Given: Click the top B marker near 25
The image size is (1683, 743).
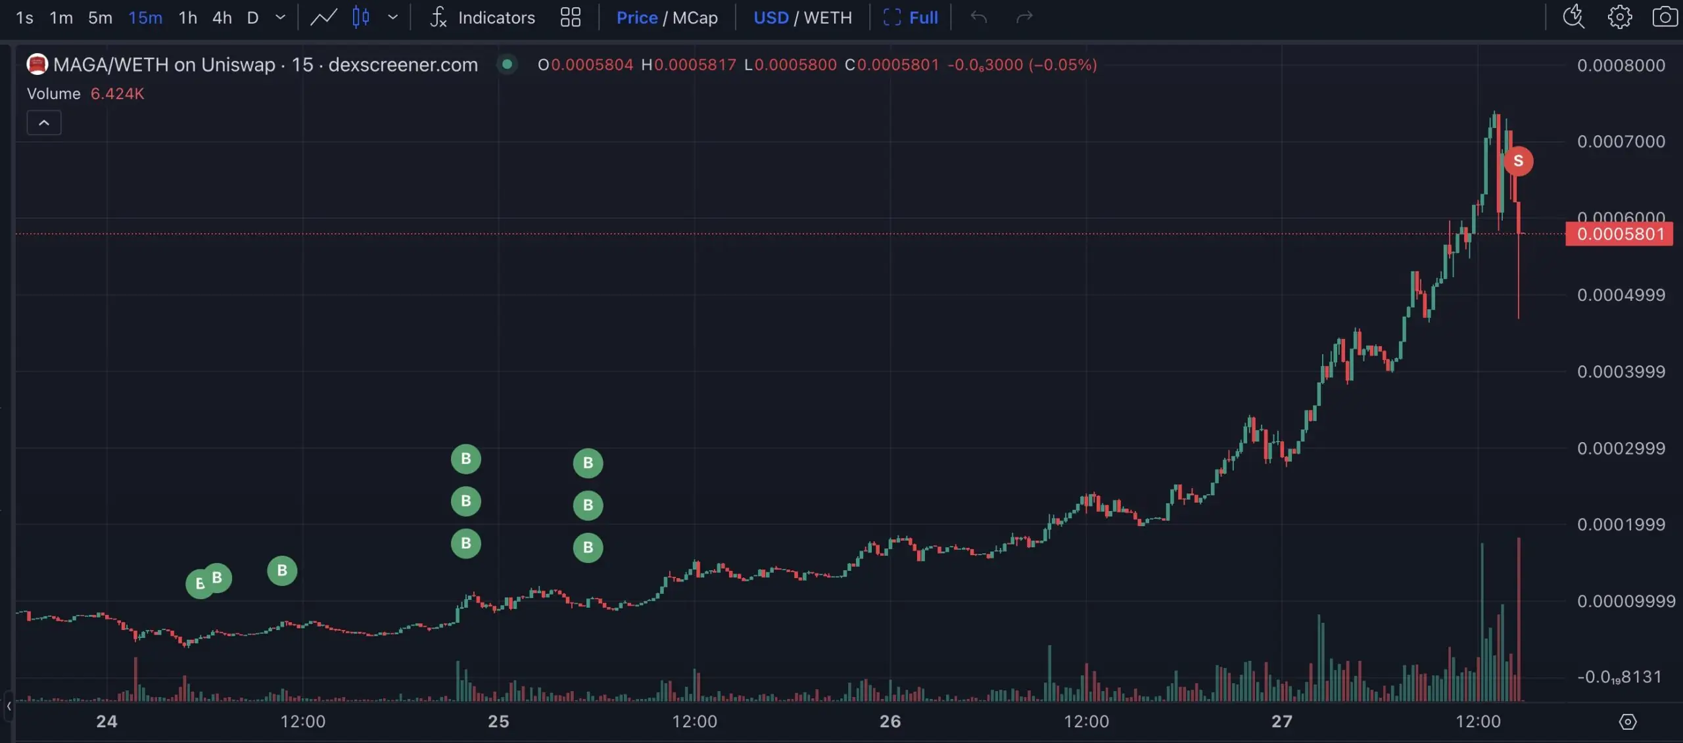Looking at the screenshot, I should [x=465, y=459].
